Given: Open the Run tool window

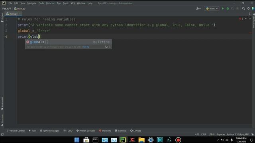Looking at the screenshot, I should 32,131.
